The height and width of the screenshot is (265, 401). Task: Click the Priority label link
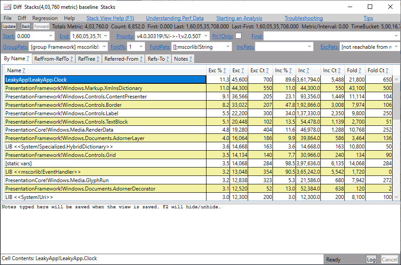(x=125, y=36)
